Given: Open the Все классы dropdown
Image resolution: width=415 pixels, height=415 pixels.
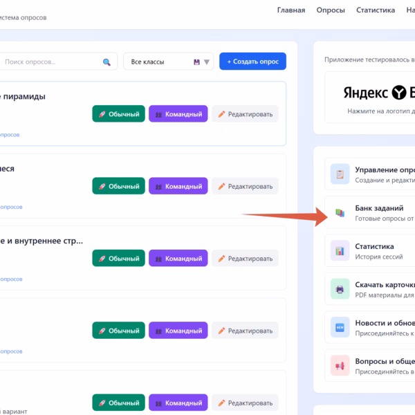Looking at the screenshot, I should (168, 62).
